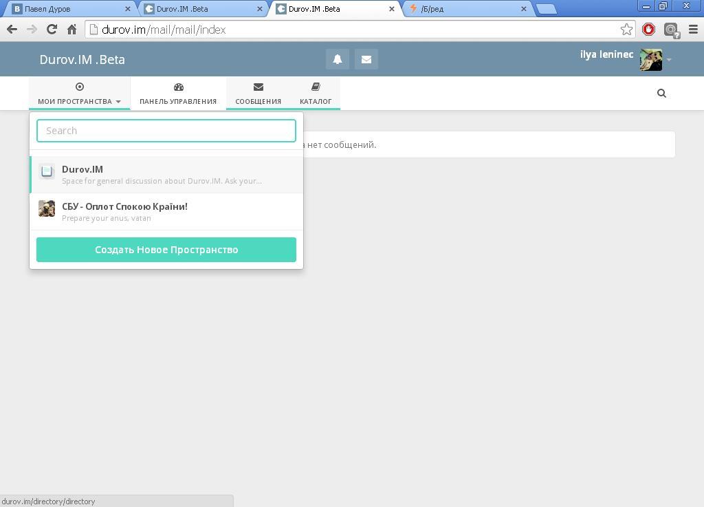Screen dimensions: 704x507
Task: Click Создать Новое Пространство button
Action: coord(166,250)
